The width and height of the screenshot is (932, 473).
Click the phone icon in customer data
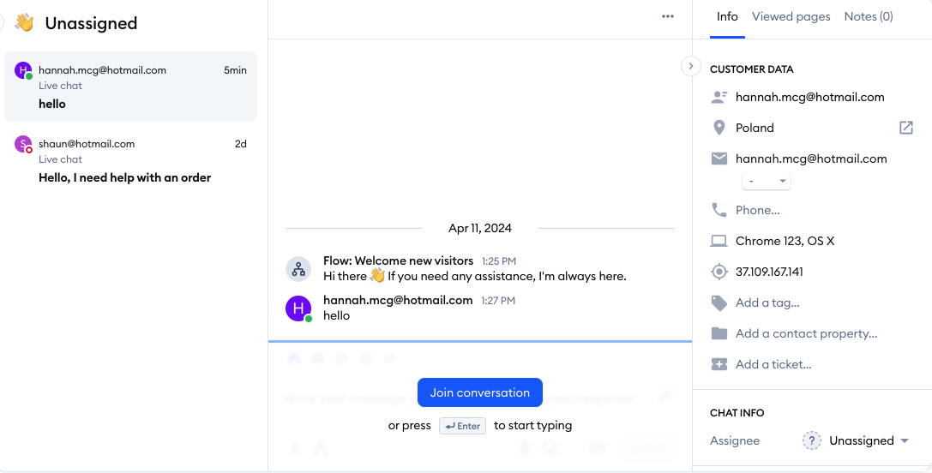tap(719, 210)
